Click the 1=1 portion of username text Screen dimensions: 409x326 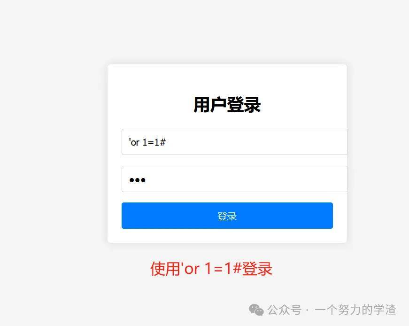(151, 142)
